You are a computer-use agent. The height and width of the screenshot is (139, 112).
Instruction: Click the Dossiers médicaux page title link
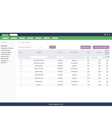coord(25,42)
